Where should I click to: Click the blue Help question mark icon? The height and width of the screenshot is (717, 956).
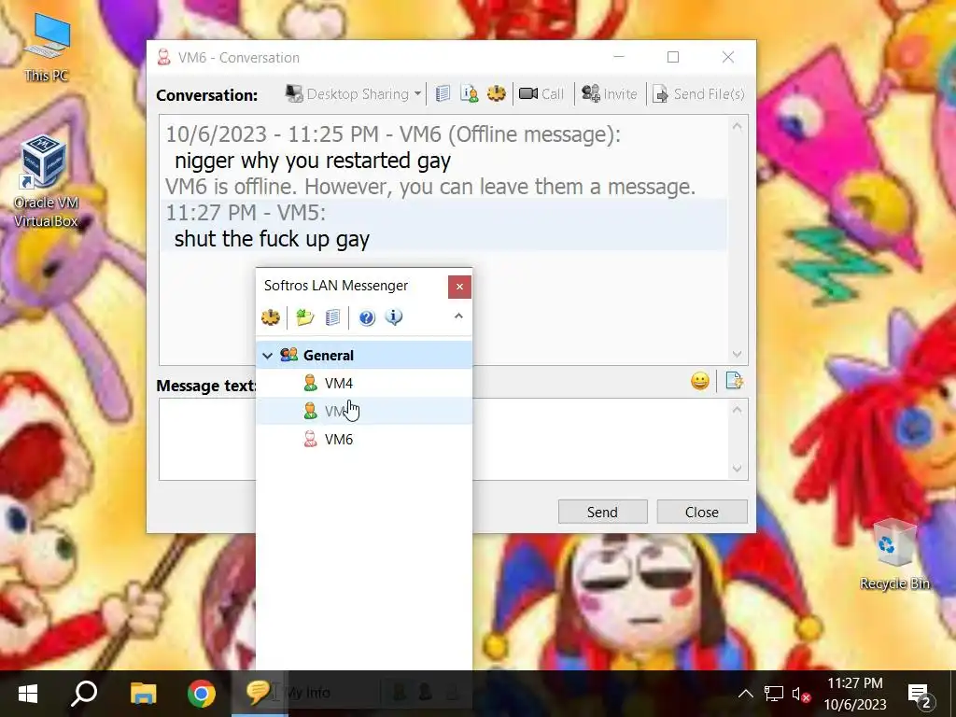tap(366, 317)
